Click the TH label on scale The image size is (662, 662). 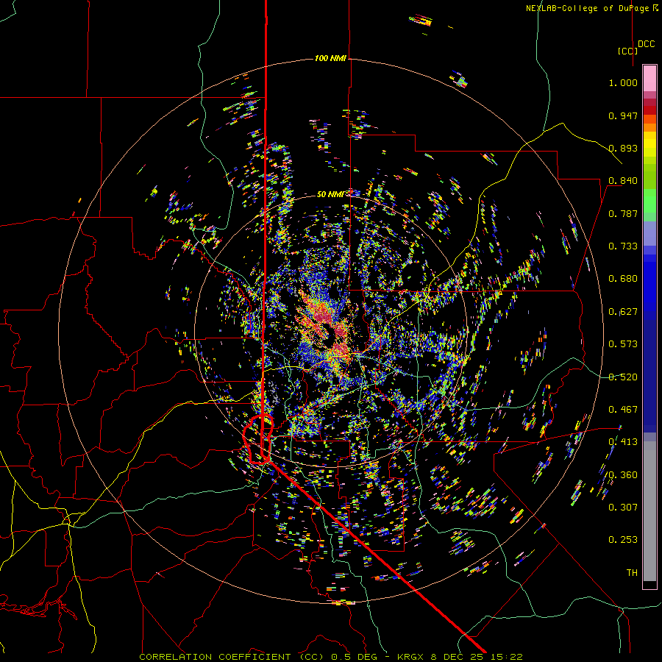click(632, 573)
